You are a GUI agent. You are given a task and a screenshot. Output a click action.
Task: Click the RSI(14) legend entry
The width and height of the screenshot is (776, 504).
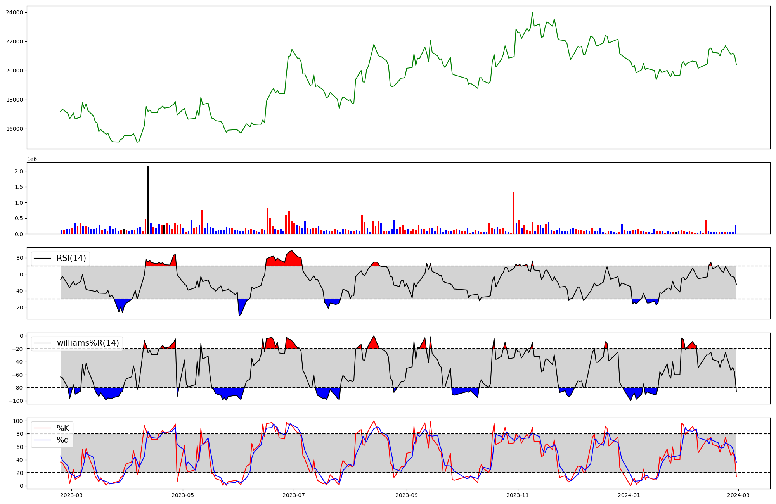click(71, 258)
